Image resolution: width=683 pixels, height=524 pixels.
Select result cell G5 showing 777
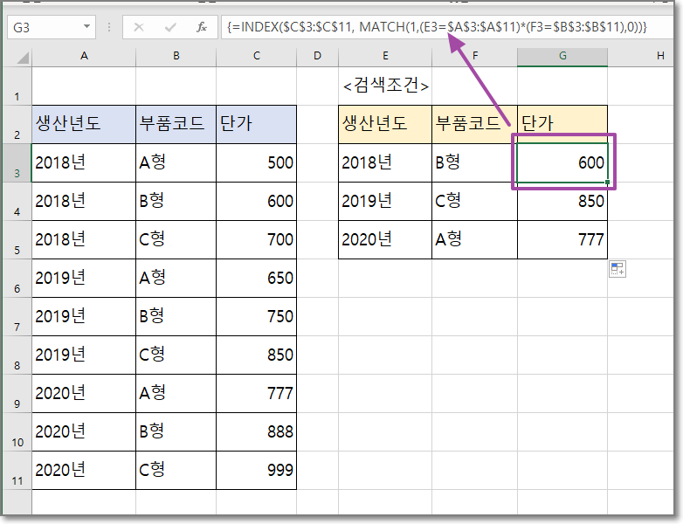562,239
